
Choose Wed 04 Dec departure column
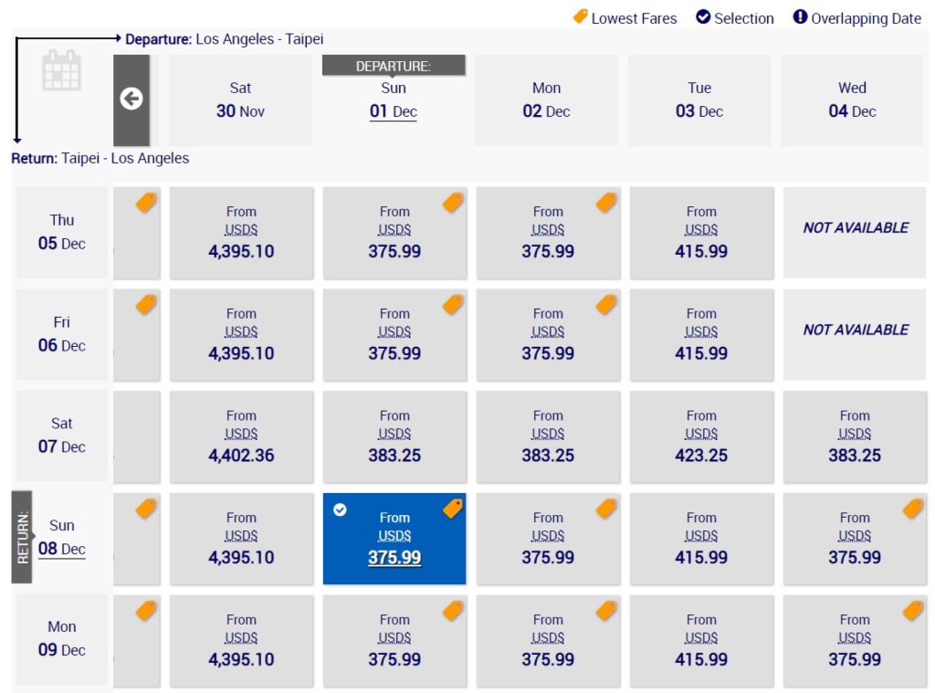point(852,100)
